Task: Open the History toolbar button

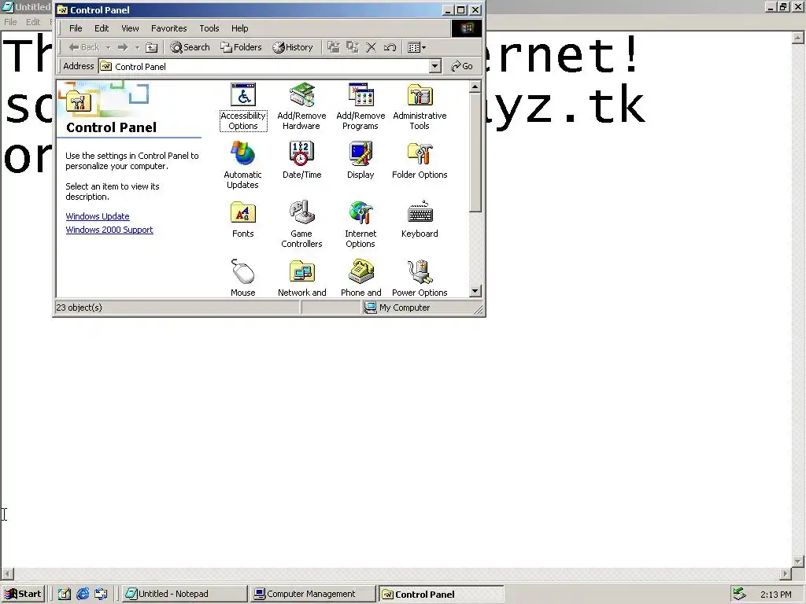Action: (x=293, y=47)
